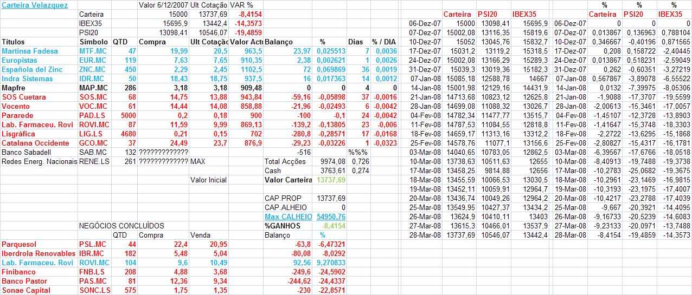
Task: Select the FNB.LS symbol cell
Action: click(x=92, y=272)
